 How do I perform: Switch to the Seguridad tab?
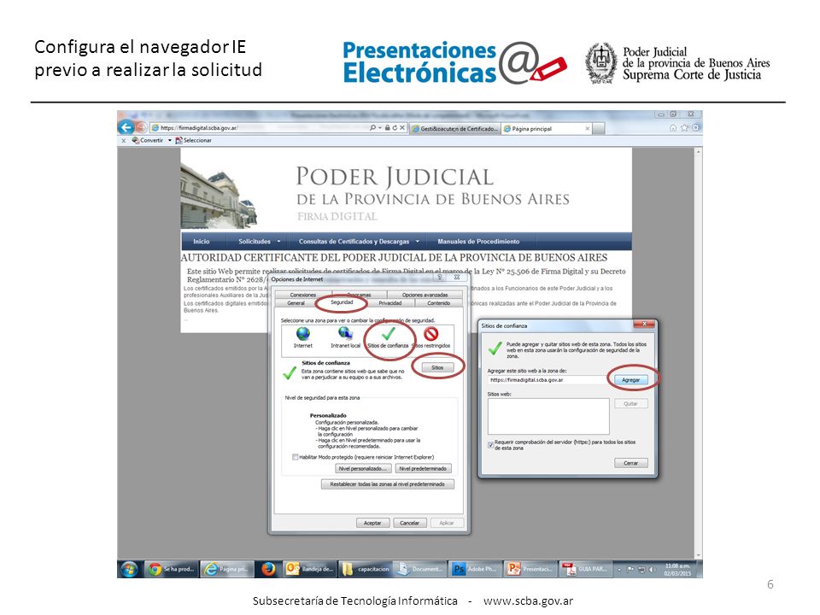coord(342,302)
